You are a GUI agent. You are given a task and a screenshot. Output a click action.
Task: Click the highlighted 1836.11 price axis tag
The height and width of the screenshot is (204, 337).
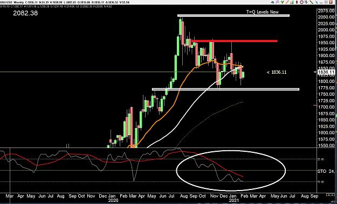point(326,72)
